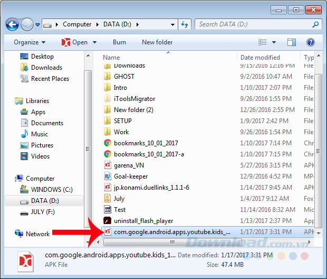Expand the arrow after Computer breadcrumb
327x279 pixels.
(98, 25)
